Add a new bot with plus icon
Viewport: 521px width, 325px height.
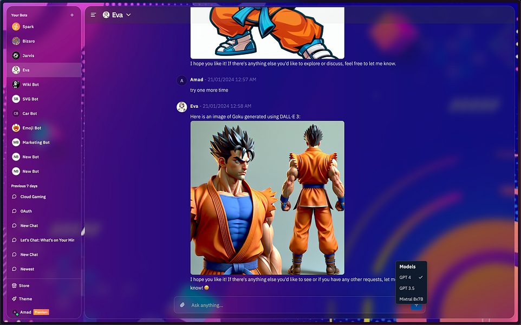(x=72, y=15)
